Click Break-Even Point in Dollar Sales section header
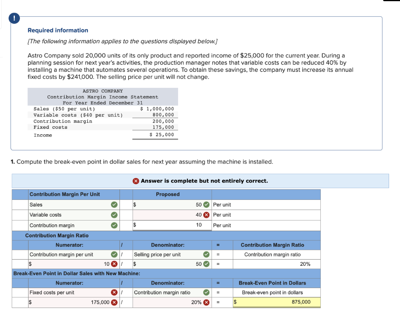400x331 pixels. point(77,273)
